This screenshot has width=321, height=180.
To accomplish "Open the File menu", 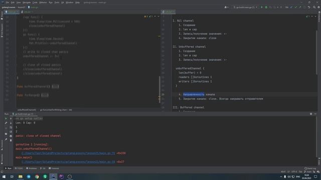I will coord(8,2).
